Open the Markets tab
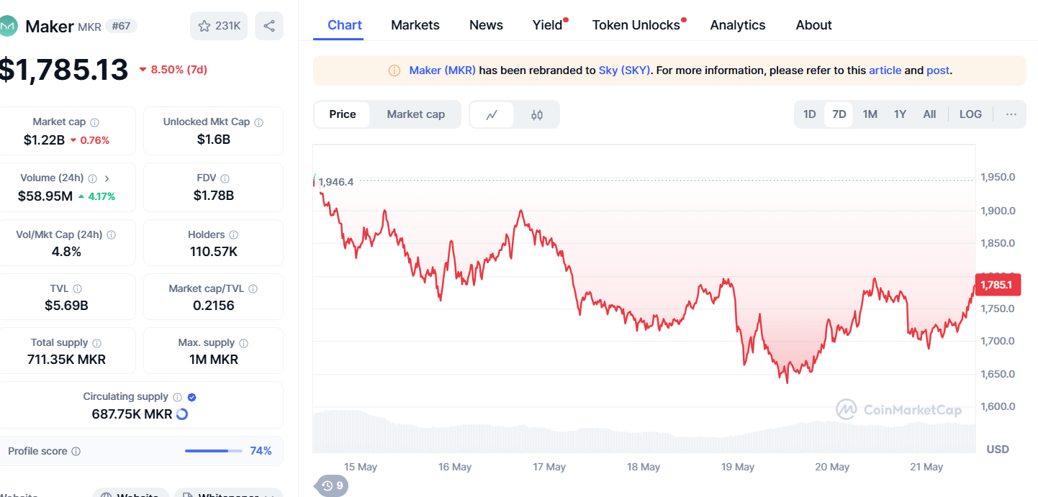Image resolution: width=1038 pixels, height=497 pixels. (415, 25)
